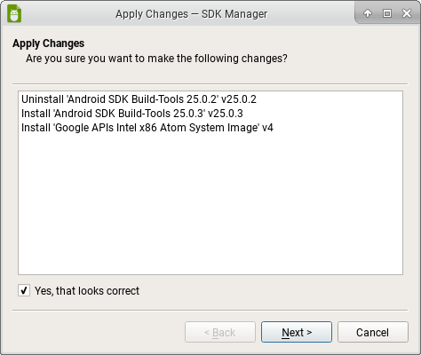This screenshot has height=355, width=421.
Task: Click the v4 version text in the list
Action: pos(267,128)
